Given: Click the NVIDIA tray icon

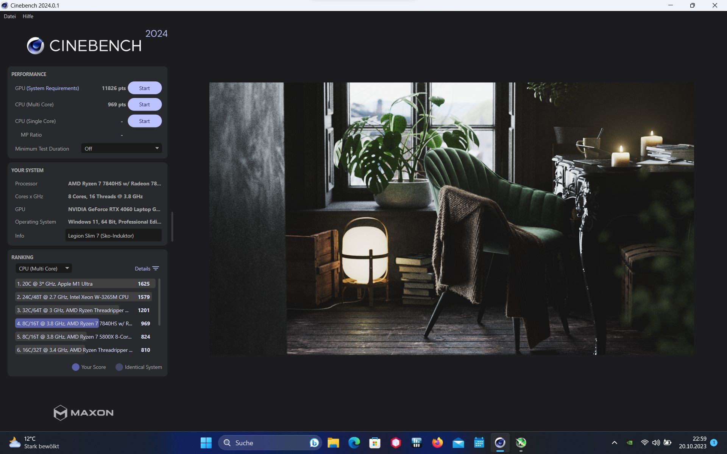Looking at the screenshot, I should [x=630, y=443].
